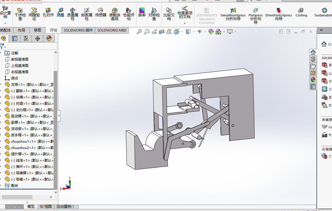Open ConfigurationManager panel tab
The image size is (332, 211).
pyautogui.click(x=26, y=38)
